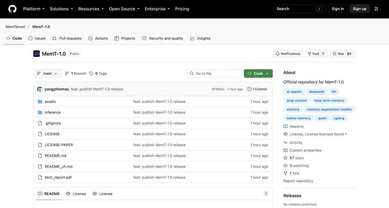Star the MemT-1.0 repository
The width and height of the screenshot is (389, 208).
point(343,54)
